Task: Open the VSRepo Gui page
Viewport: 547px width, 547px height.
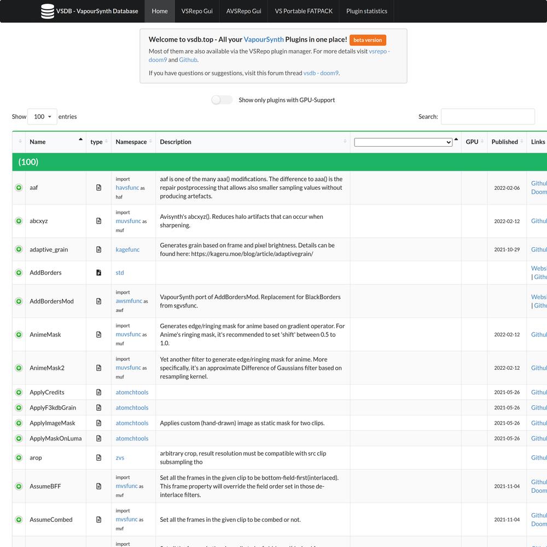Action: (197, 11)
